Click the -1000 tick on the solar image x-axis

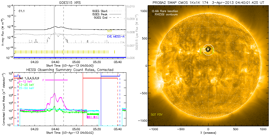(x=153, y=130)
